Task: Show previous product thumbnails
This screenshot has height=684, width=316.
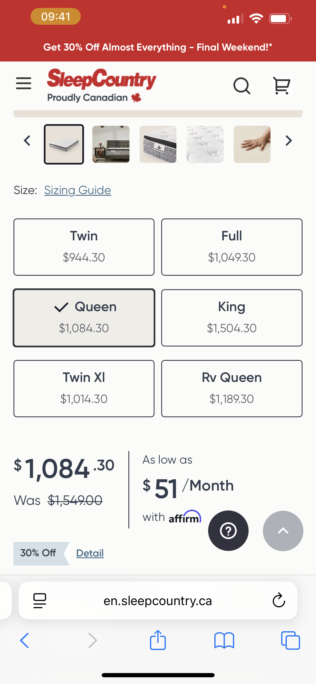Action: coord(27,140)
